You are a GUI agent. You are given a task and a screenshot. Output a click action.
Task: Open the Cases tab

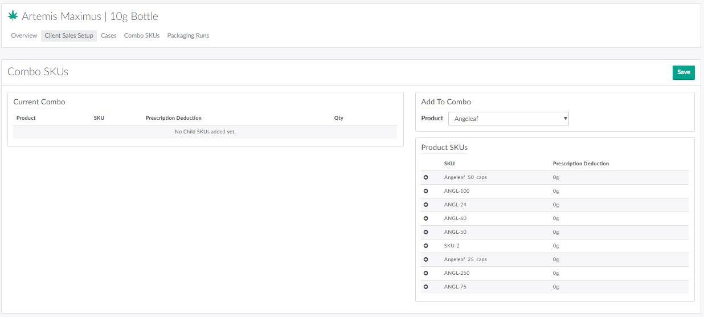coord(109,35)
